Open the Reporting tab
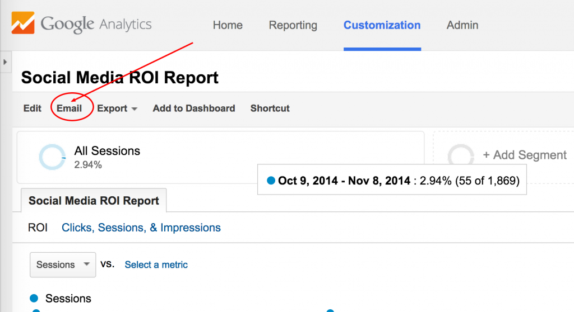Image resolution: width=574 pixels, height=312 pixels. [293, 25]
